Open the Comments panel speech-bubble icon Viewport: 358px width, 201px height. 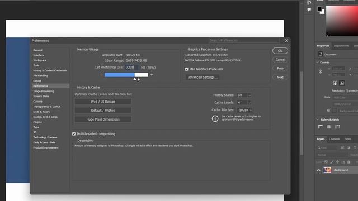[x=309, y=9]
